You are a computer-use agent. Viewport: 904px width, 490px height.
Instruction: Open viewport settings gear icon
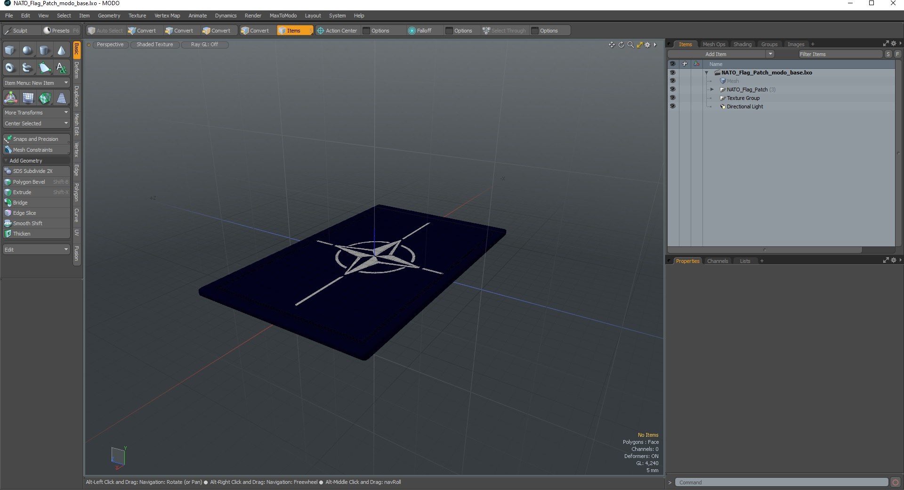click(648, 45)
